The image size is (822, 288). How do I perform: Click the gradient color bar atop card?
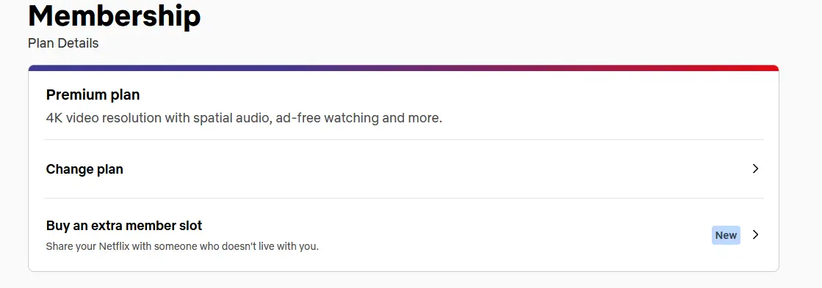click(x=404, y=68)
